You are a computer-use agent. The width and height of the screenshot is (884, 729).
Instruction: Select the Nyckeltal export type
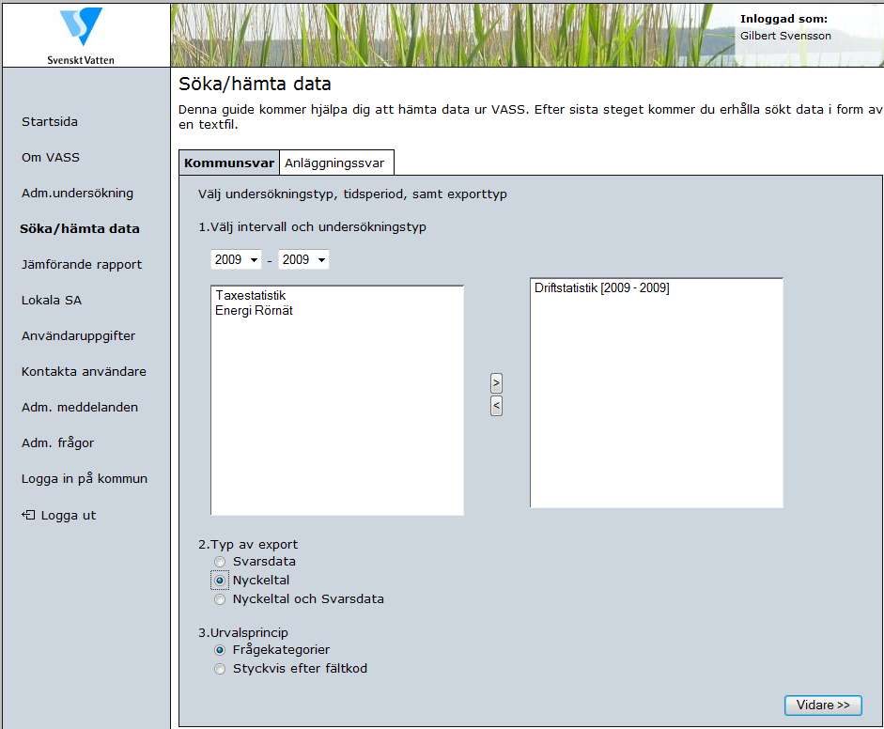220,581
